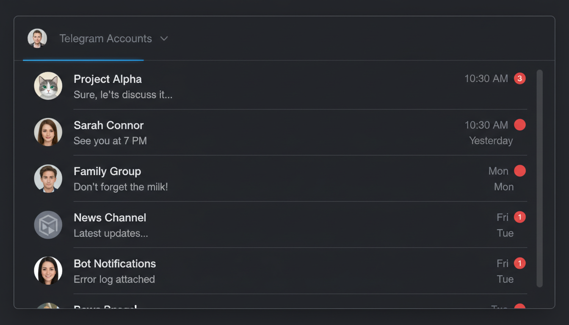569x325 pixels.
Task: Open the Bot Notifications chat
Action: tap(115, 264)
